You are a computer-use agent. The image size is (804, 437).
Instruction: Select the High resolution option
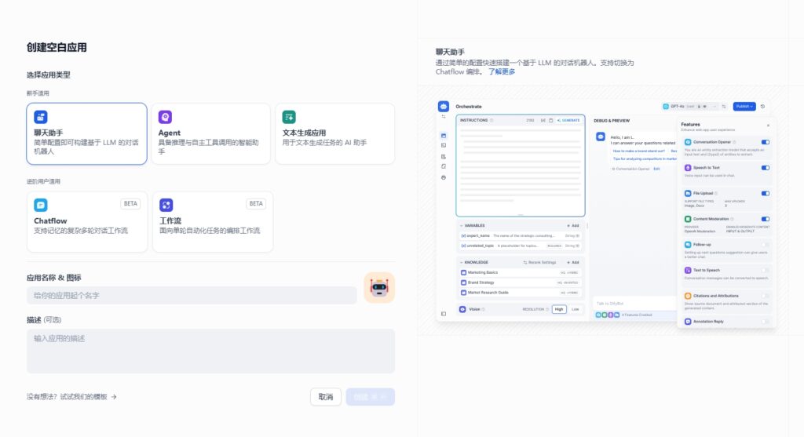click(x=558, y=309)
